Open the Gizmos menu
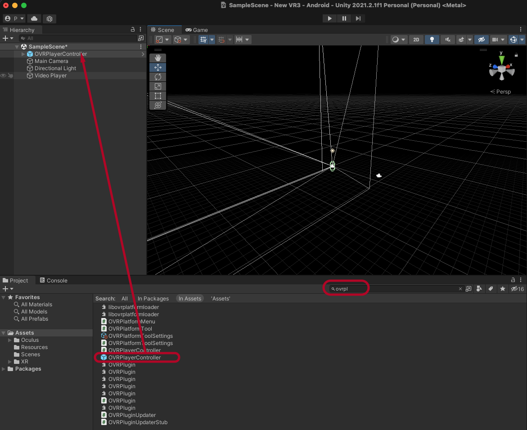The height and width of the screenshot is (430, 527). [513, 40]
